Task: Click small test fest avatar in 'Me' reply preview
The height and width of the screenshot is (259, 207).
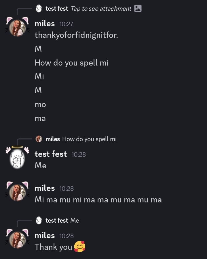Action: point(39,221)
